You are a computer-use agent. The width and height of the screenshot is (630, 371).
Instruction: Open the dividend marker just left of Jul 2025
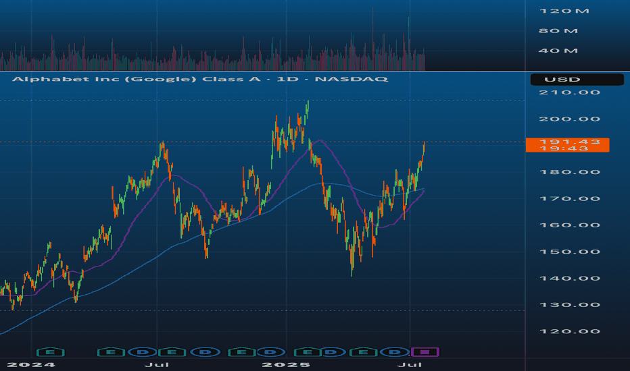click(x=395, y=352)
